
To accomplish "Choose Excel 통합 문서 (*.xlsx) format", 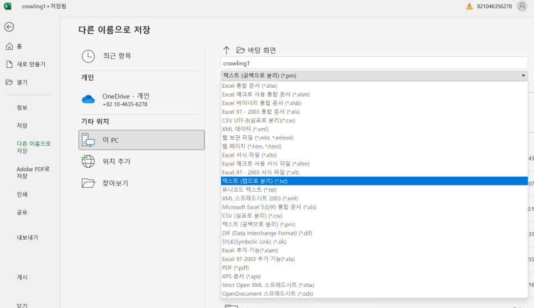I will (x=374, y=86).
